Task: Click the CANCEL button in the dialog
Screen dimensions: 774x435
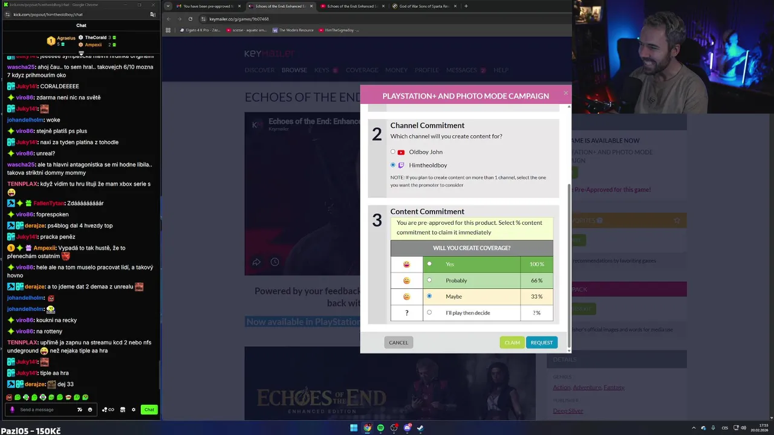Action: point(398,343)
